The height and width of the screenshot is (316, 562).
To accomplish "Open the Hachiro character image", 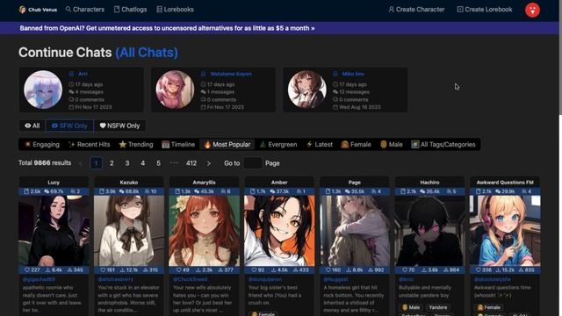I will pyautogui.click(x=429, y=231).
